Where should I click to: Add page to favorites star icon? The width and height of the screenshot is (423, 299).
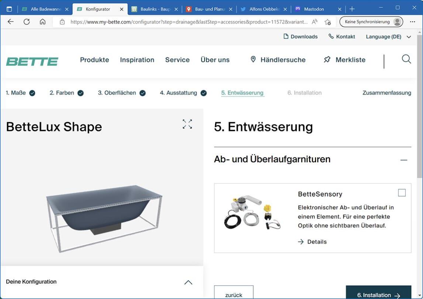click(328, 22)
